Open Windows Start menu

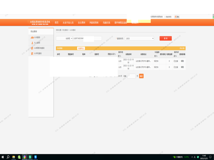[x=3, y=157]
